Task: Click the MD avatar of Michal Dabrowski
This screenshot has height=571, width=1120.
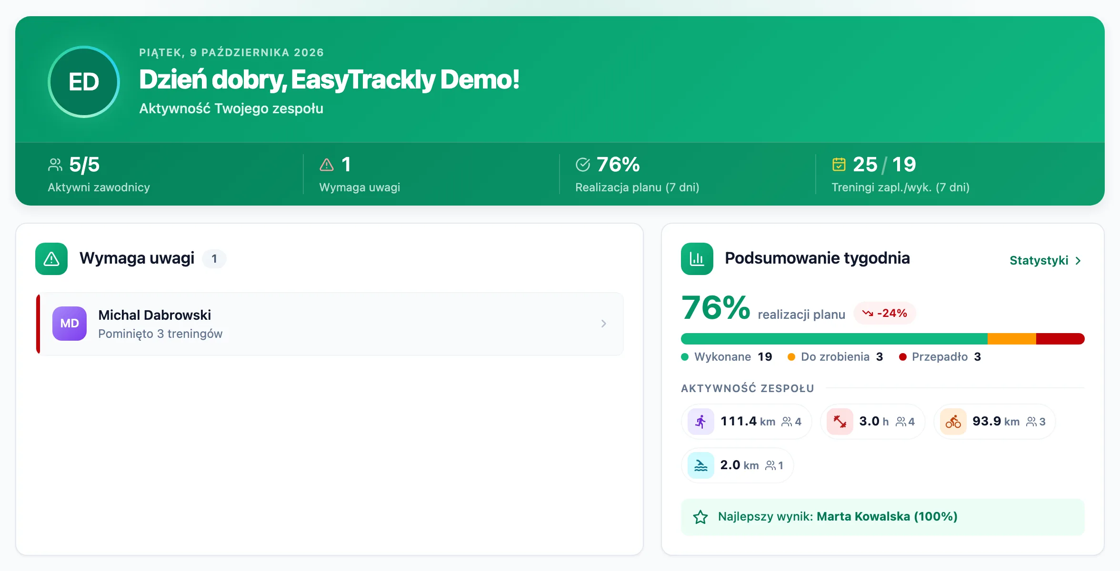Action: tap(70, 324)
